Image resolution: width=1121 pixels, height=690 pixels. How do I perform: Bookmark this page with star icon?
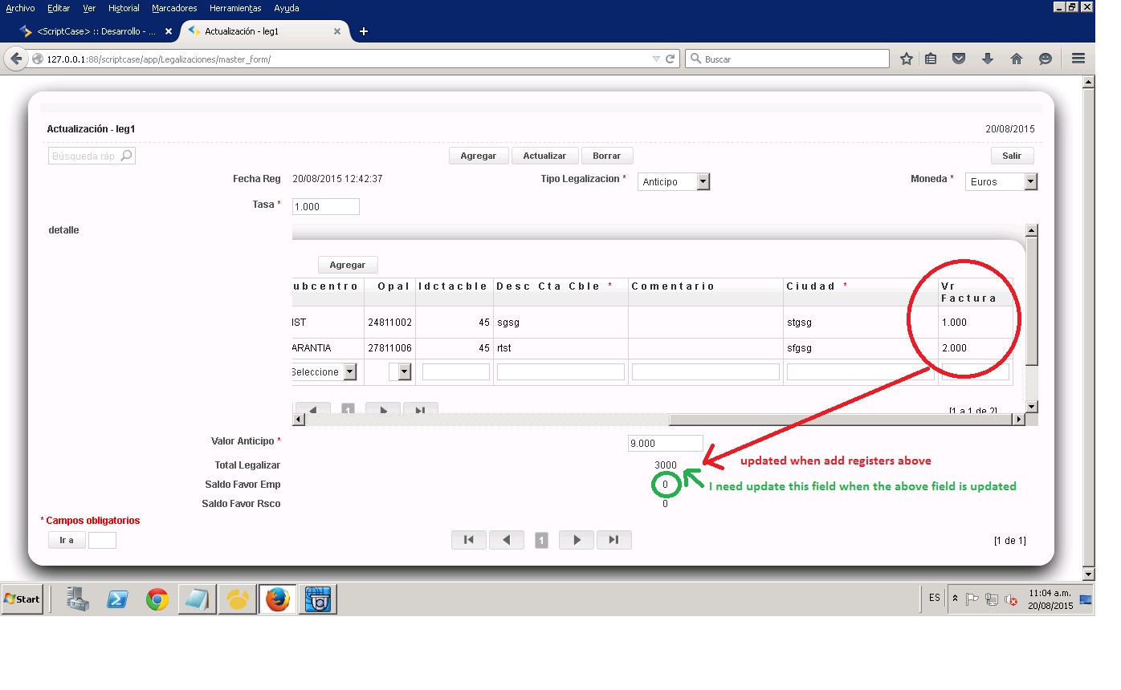pyautogui.click(x=907, y=59)
